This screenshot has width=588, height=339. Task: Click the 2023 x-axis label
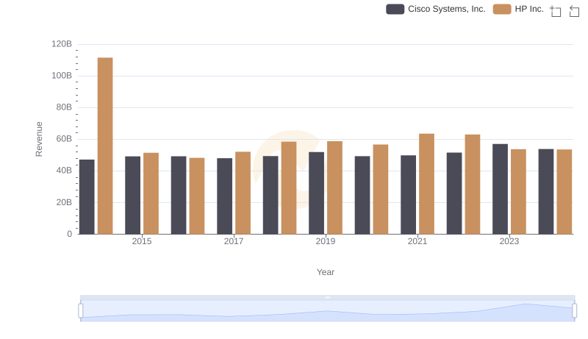[x=509, y=241]
